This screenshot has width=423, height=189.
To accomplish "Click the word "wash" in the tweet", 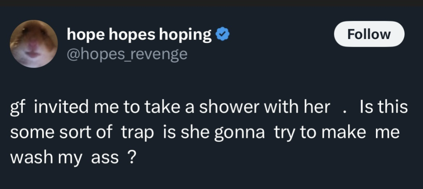I will (x=27, y=157).
